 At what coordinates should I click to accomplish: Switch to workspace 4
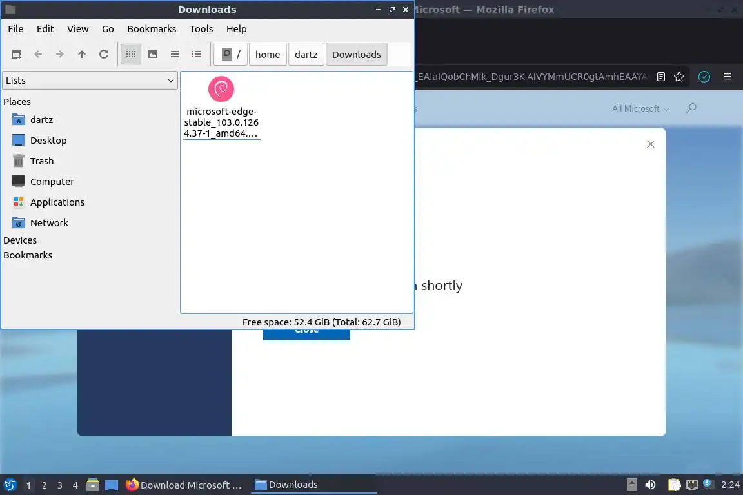point(75,485)
